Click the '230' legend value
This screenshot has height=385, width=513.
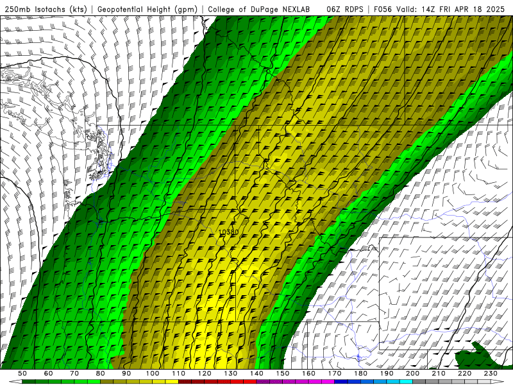tap(491, 373)
